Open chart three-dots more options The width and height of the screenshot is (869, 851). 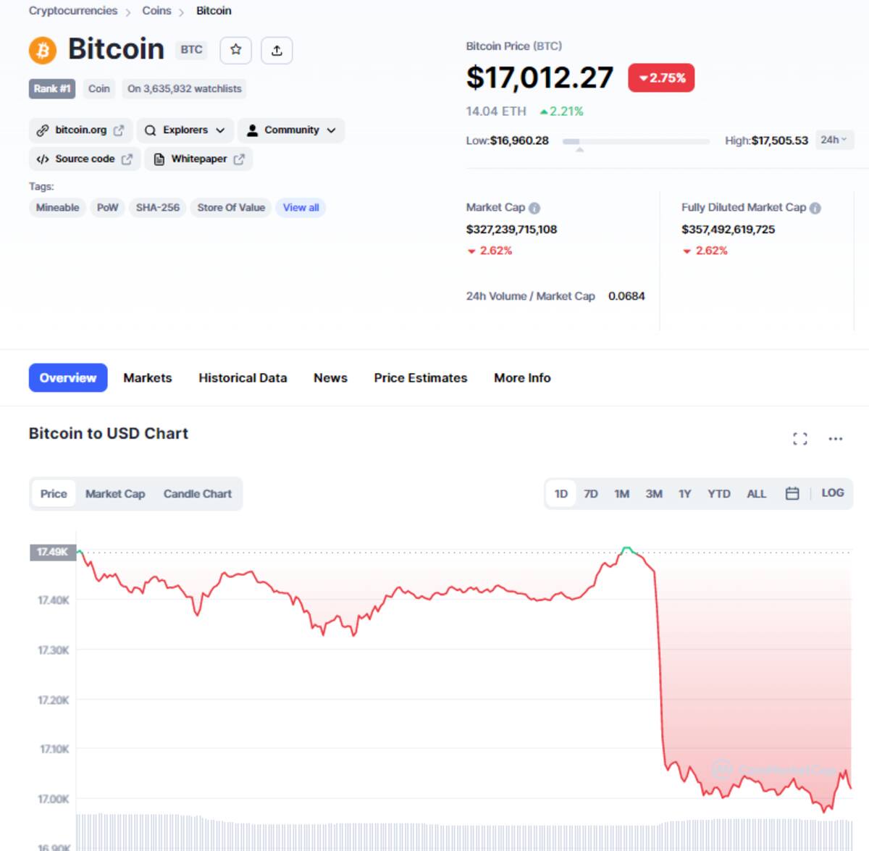[836, 439]
